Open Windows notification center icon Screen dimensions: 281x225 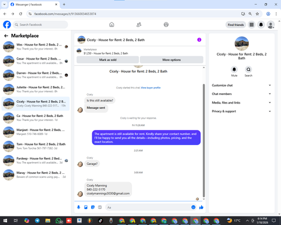(274, 220)
